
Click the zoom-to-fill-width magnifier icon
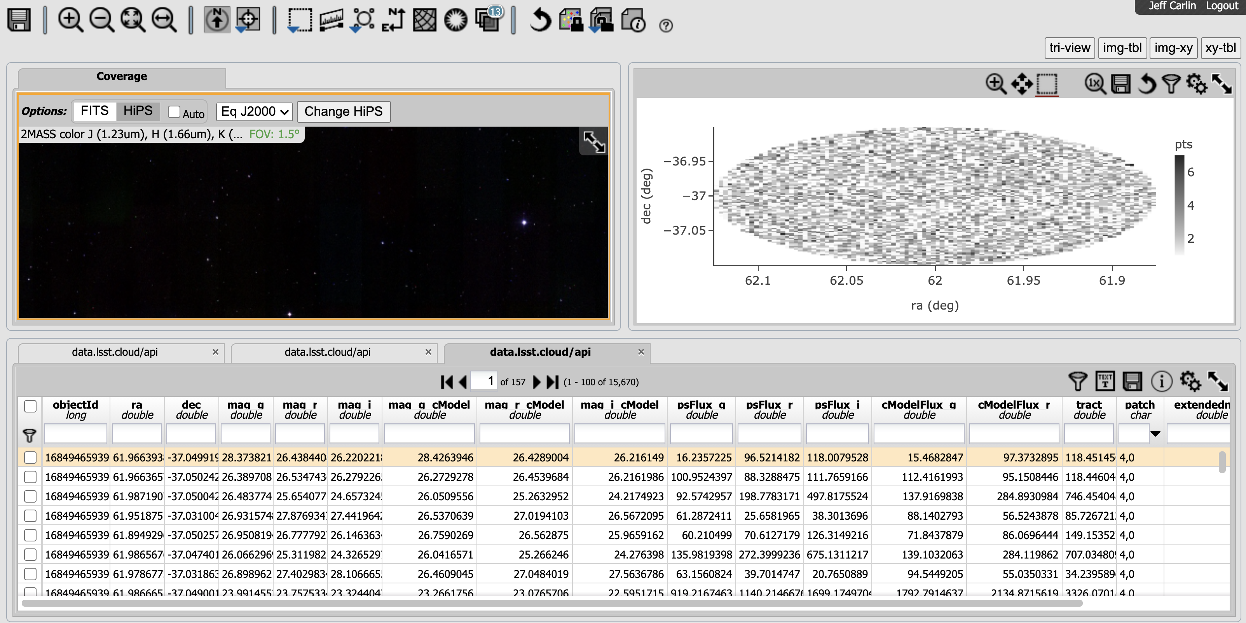click(x=164, y=20)
